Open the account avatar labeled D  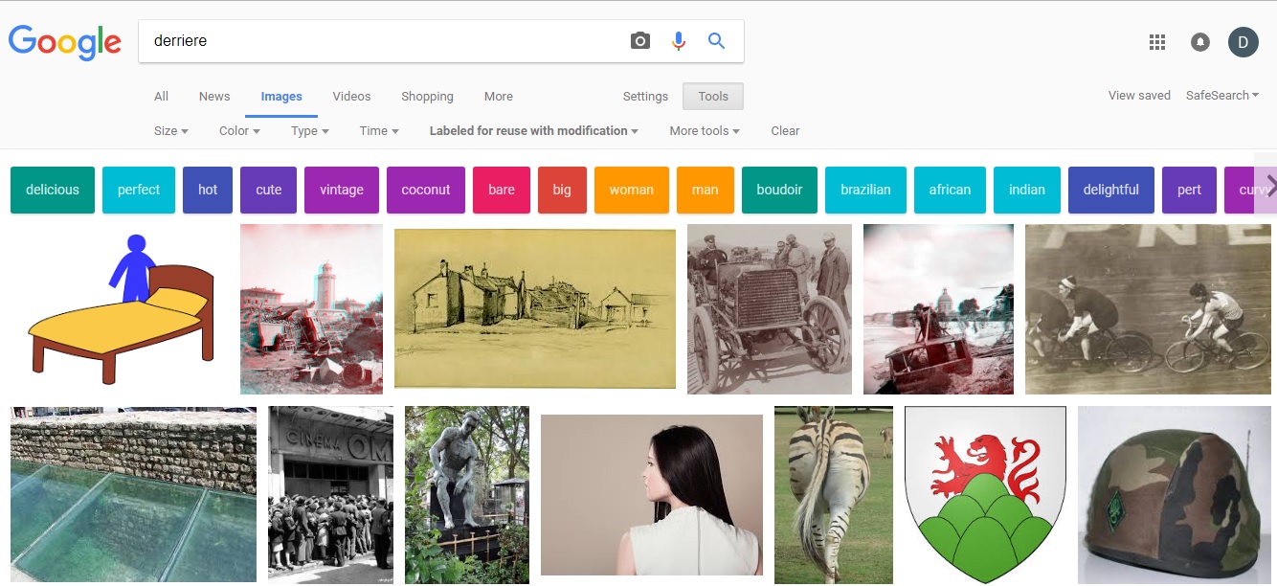1243,42
